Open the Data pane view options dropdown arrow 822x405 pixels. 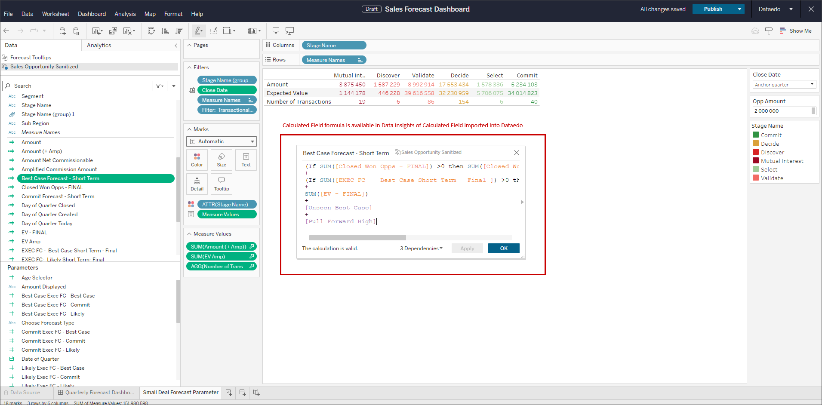(x=174, y=86)
